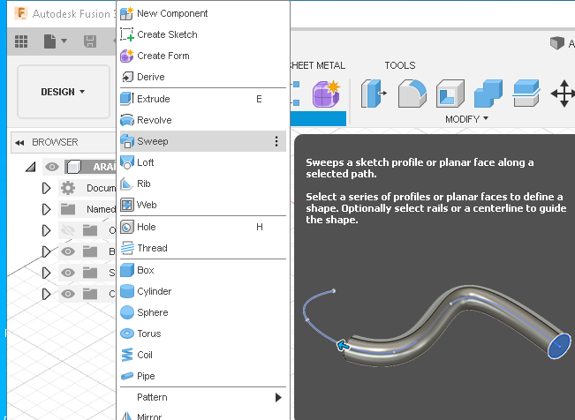
Task: Expand the bottom folder row beginning with C
Action: [46, 295]
